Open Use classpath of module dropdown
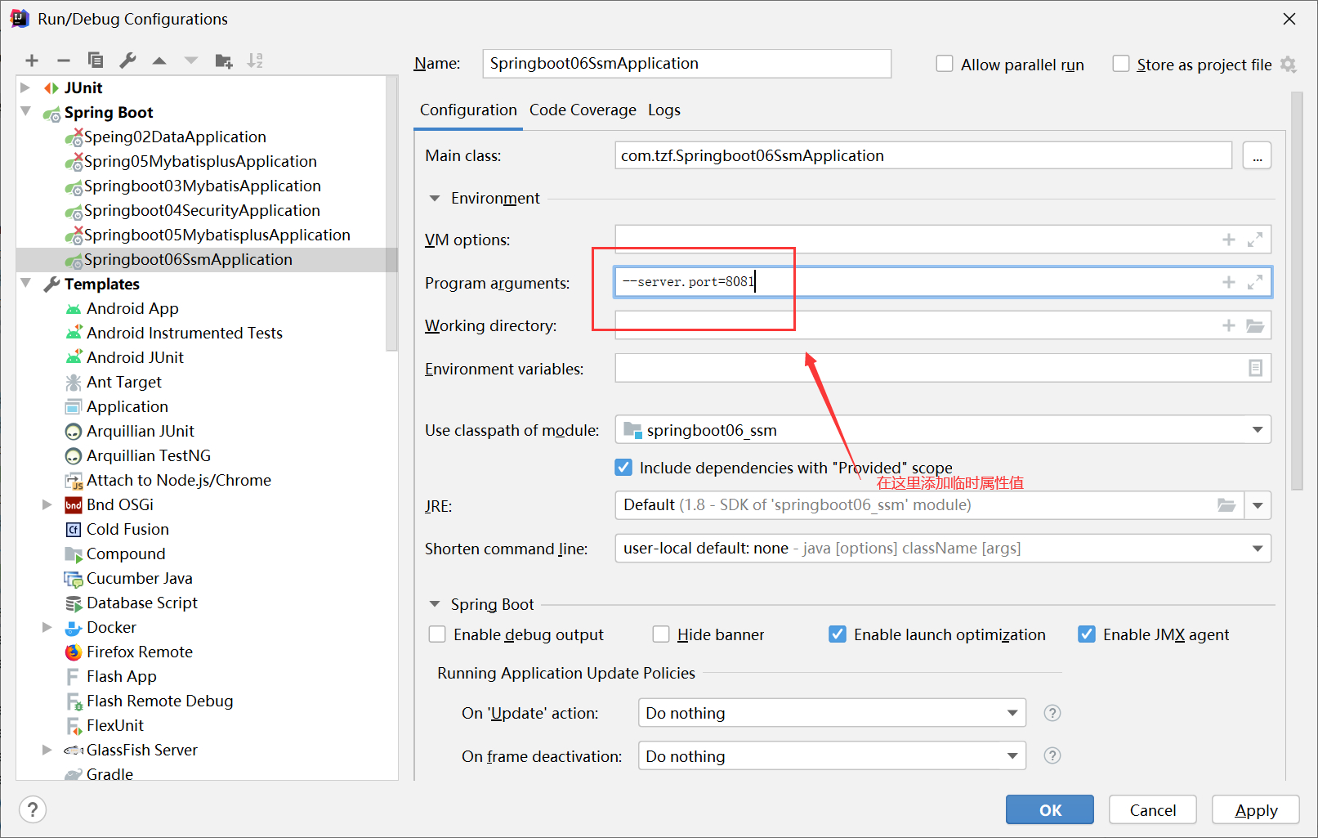 1257,430
